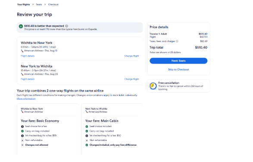The width and height of the screenshot is (253, 162).
Task: Click 'Free cancellation' heading
Action: pyautogui.click(x=169, y=83)
